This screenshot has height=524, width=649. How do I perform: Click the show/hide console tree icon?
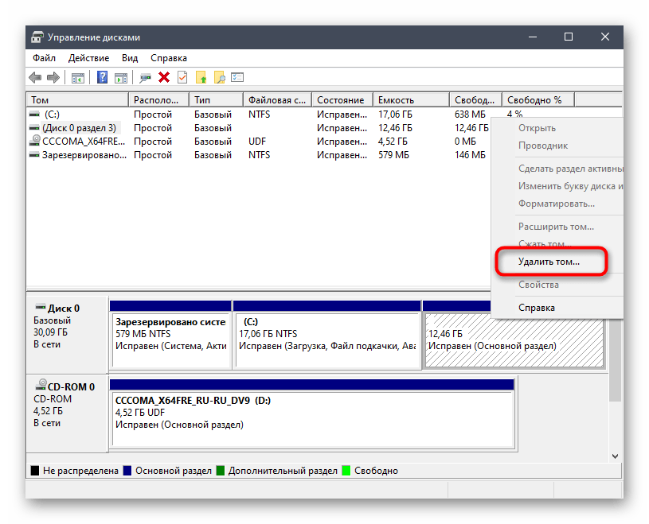tap(78, 78)
